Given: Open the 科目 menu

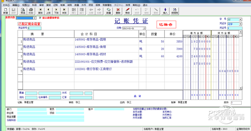Looking at the screenshot, I should pos(34,5).
